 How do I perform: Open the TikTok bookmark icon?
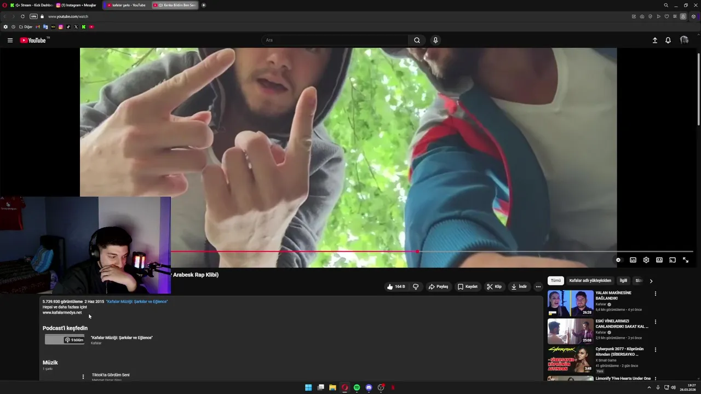tap(68, 27)
